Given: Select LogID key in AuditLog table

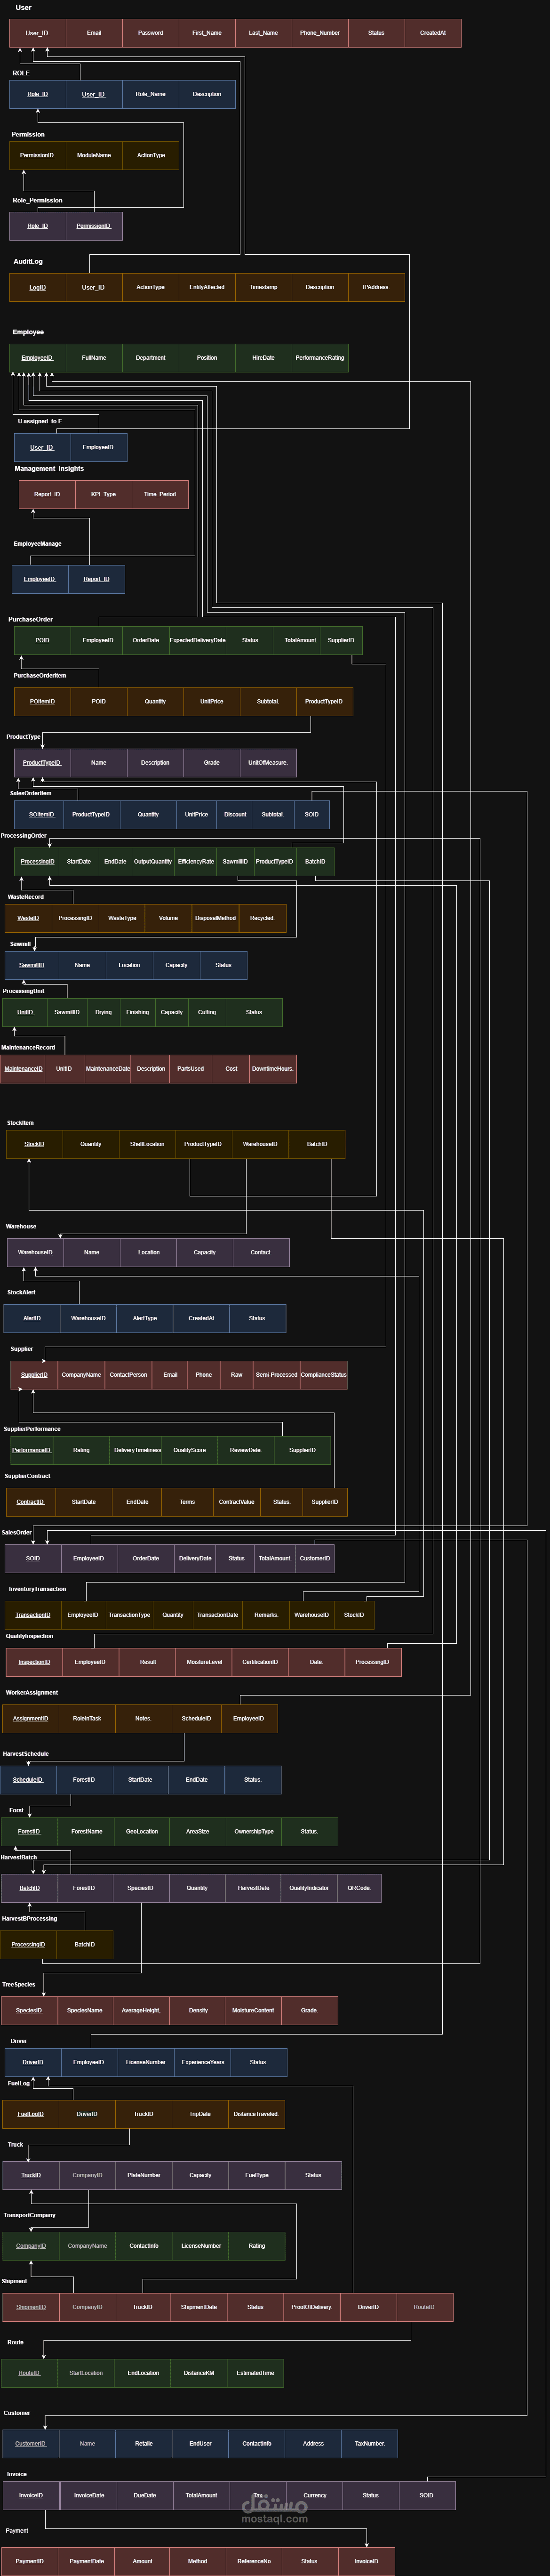Looking at the screenshot, I should (37, 287).
